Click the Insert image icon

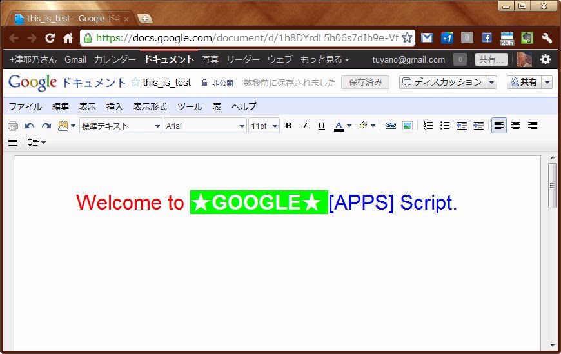[x=407, y=126]
